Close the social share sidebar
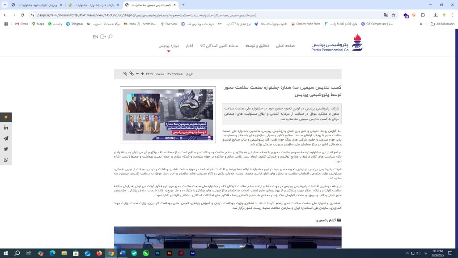The image size is (458, 258). tap(6, 117)
